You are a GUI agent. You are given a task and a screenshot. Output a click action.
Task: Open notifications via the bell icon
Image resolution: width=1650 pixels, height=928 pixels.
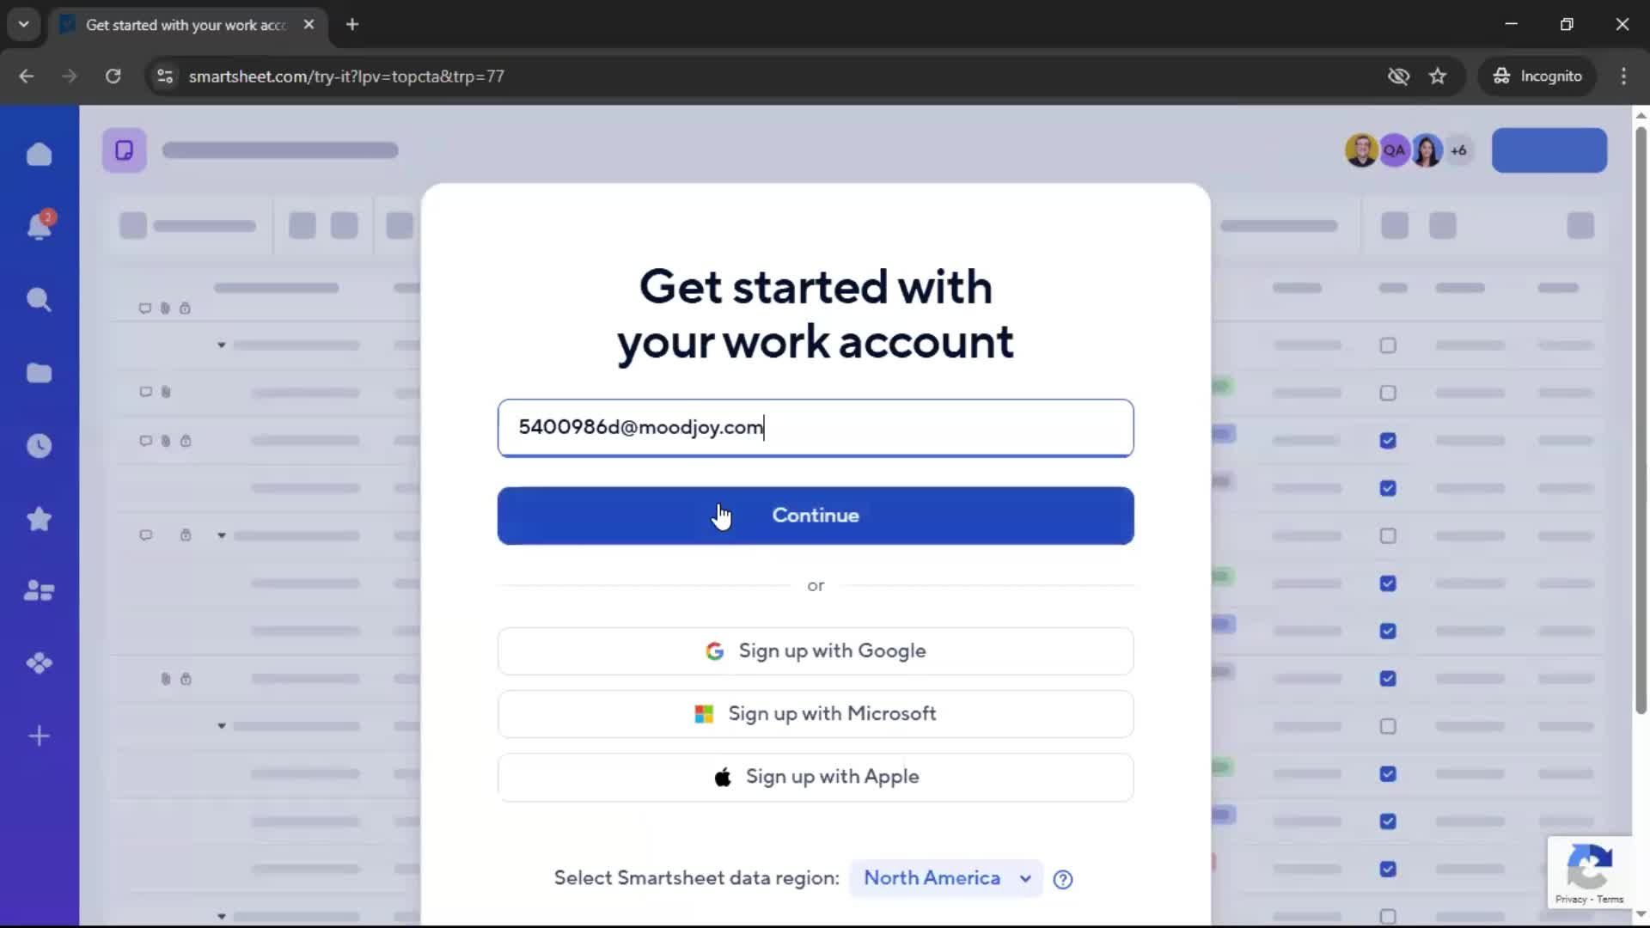tap(39, 226)
